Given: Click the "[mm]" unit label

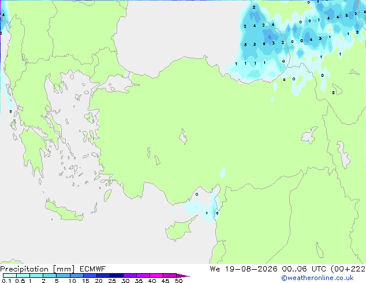Looking at the screenshot, I should [64, 269].
